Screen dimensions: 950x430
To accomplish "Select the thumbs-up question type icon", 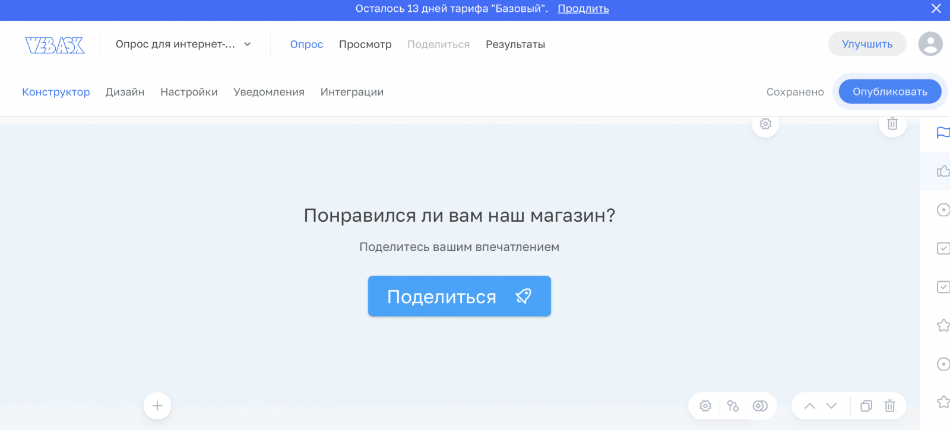I will (942, 171).
